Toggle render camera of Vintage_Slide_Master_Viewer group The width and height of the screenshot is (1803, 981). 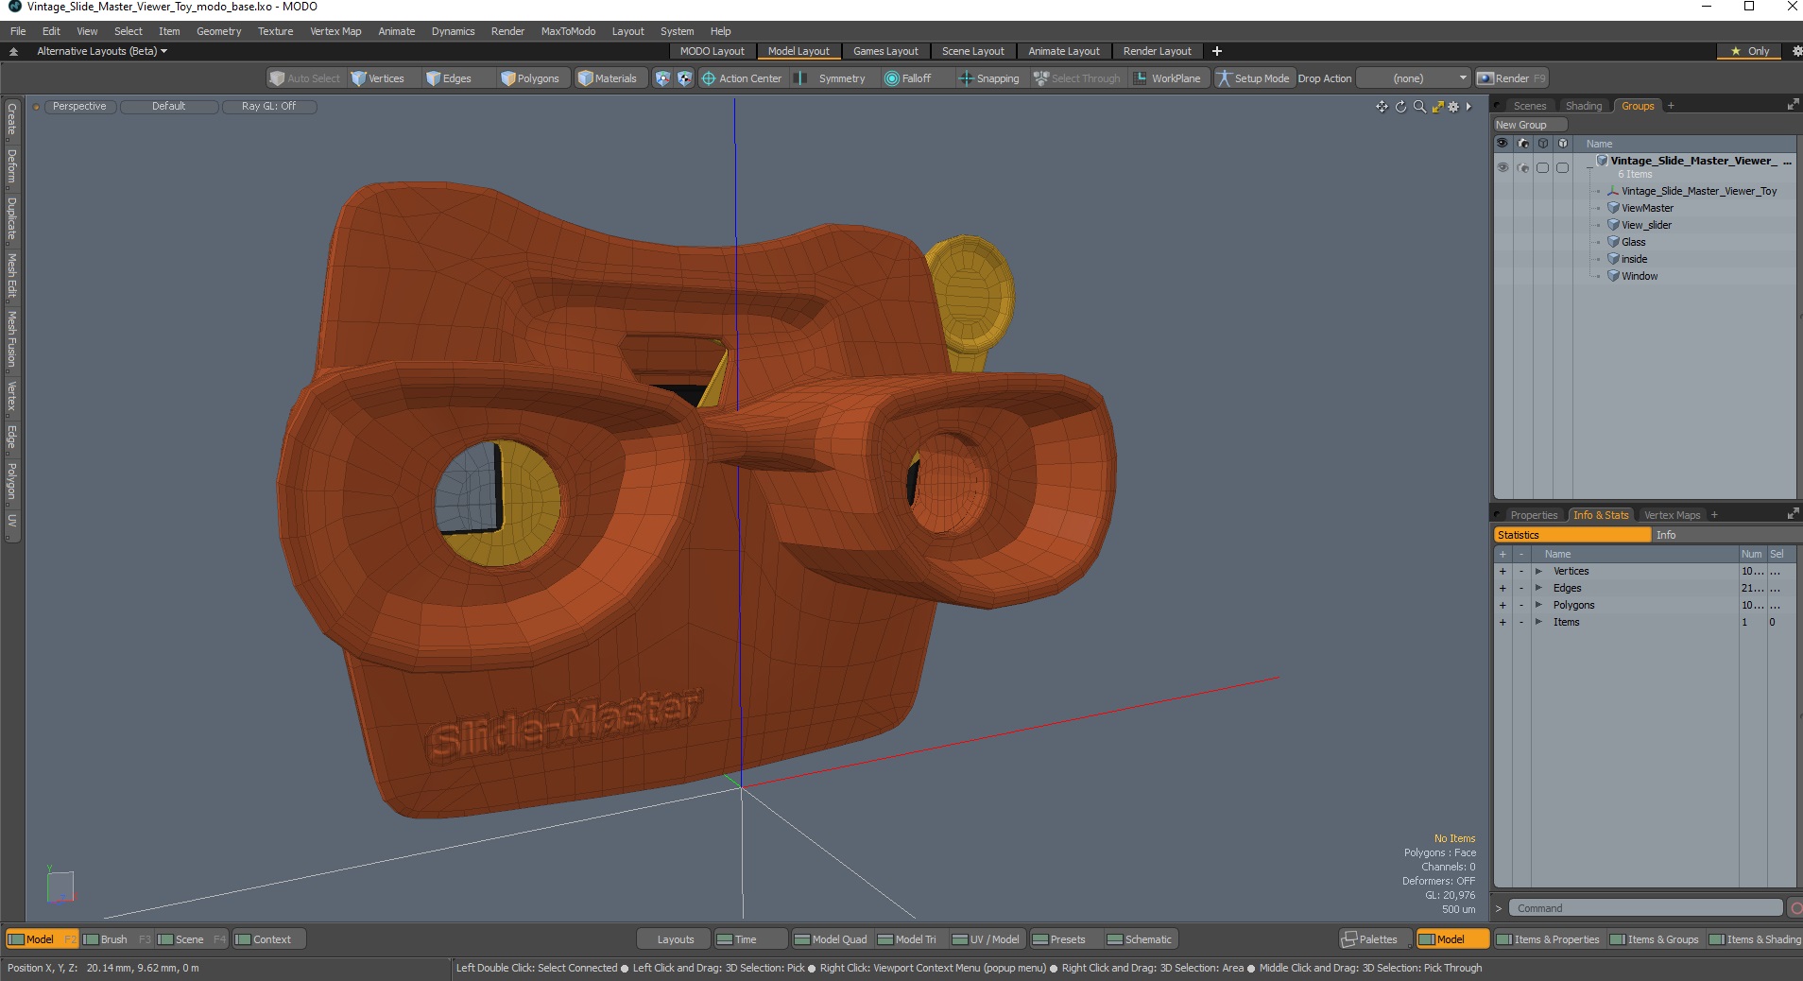[x=1522, y=167]
